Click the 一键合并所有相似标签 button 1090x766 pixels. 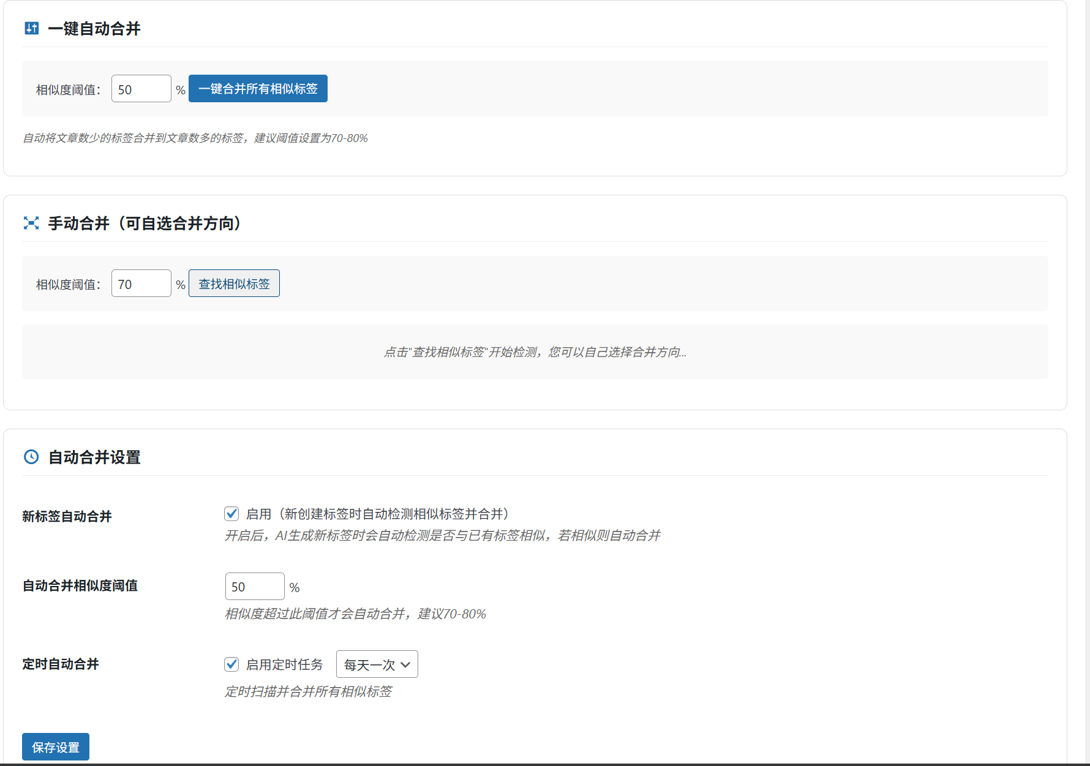[258, 88]
